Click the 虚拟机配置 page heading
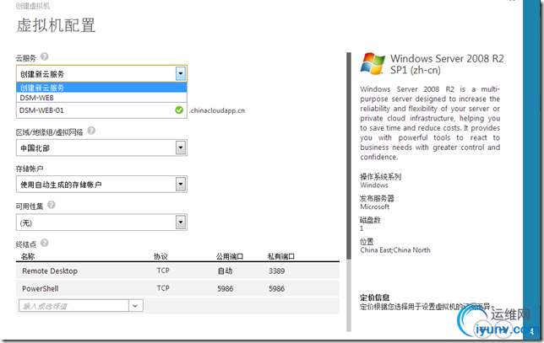The height and width of the screenshot is (343, 544). (x=56, y=25)
